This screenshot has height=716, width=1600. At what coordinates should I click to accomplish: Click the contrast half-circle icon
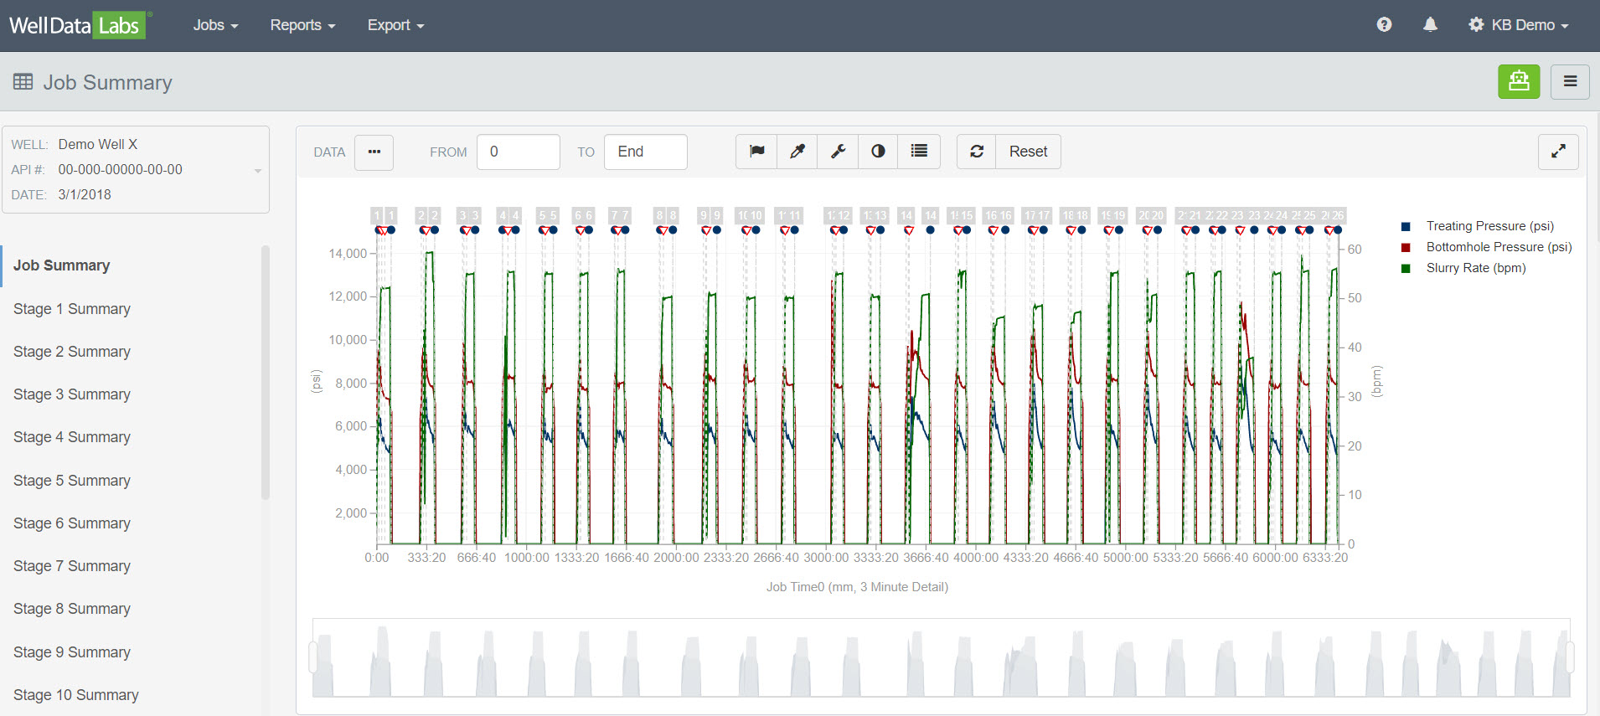tap(878, 152)
